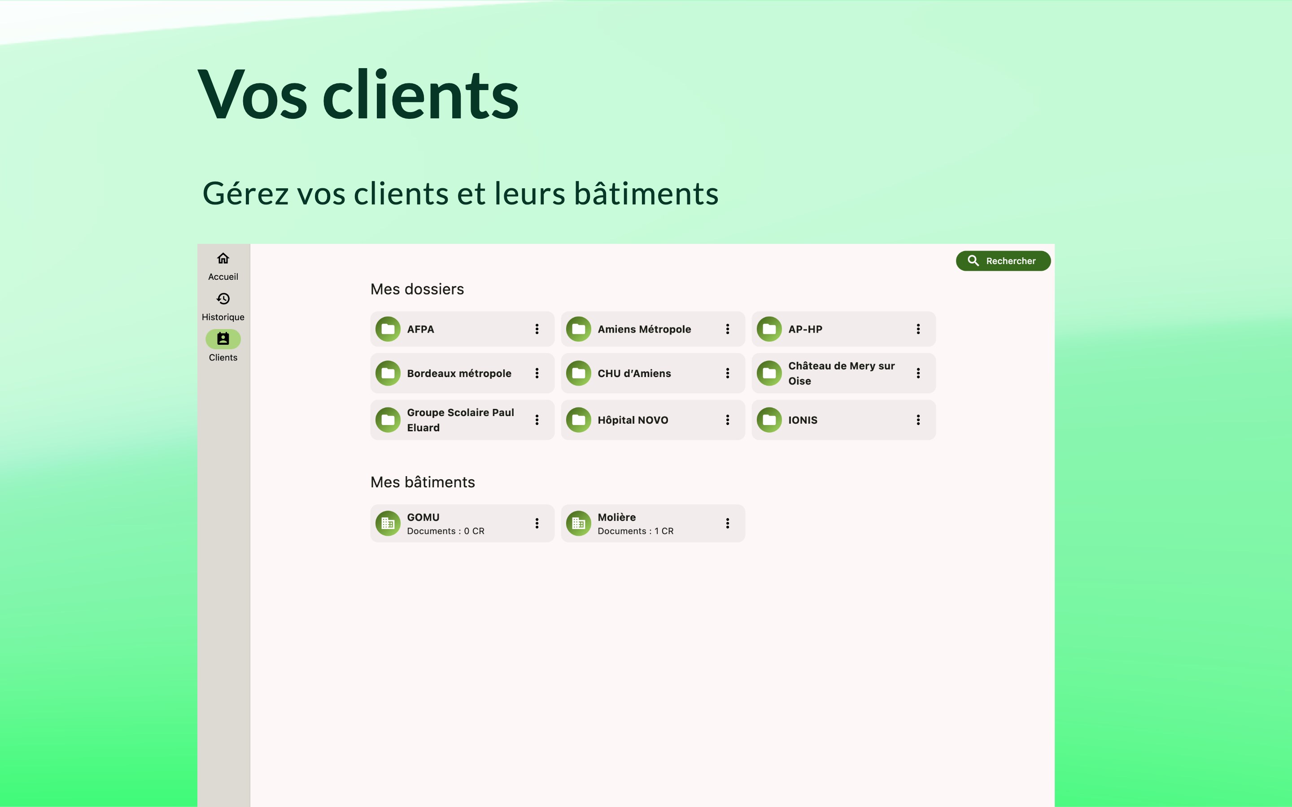This screenshot has height=807, width=1292.
Task: Expand the more options for Bordeaux métropole
Action: coord(537,373)
